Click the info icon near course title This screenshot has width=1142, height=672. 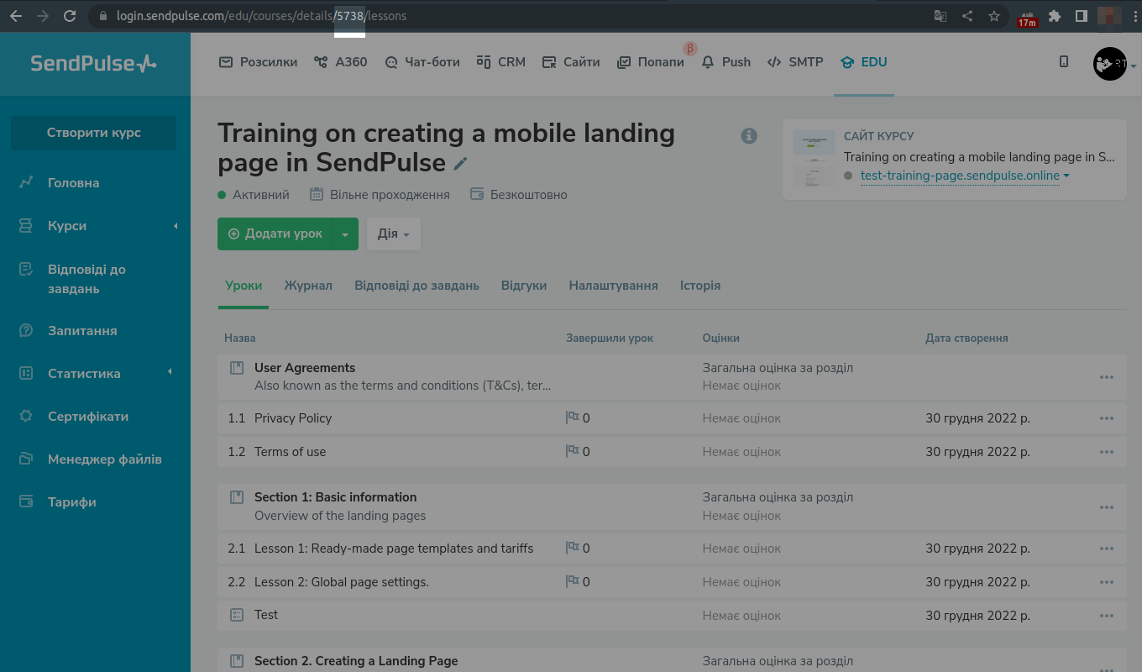749,136
